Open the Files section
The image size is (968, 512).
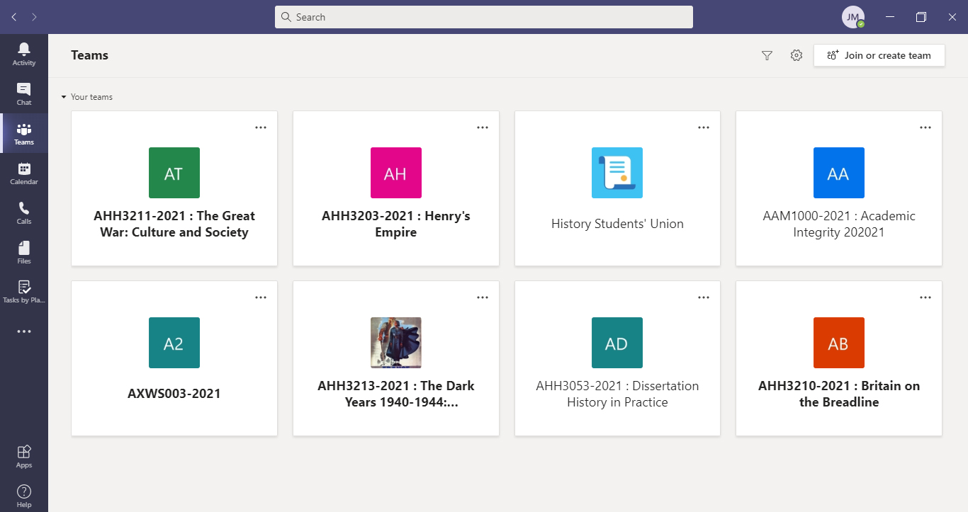(x=24, y=252)
